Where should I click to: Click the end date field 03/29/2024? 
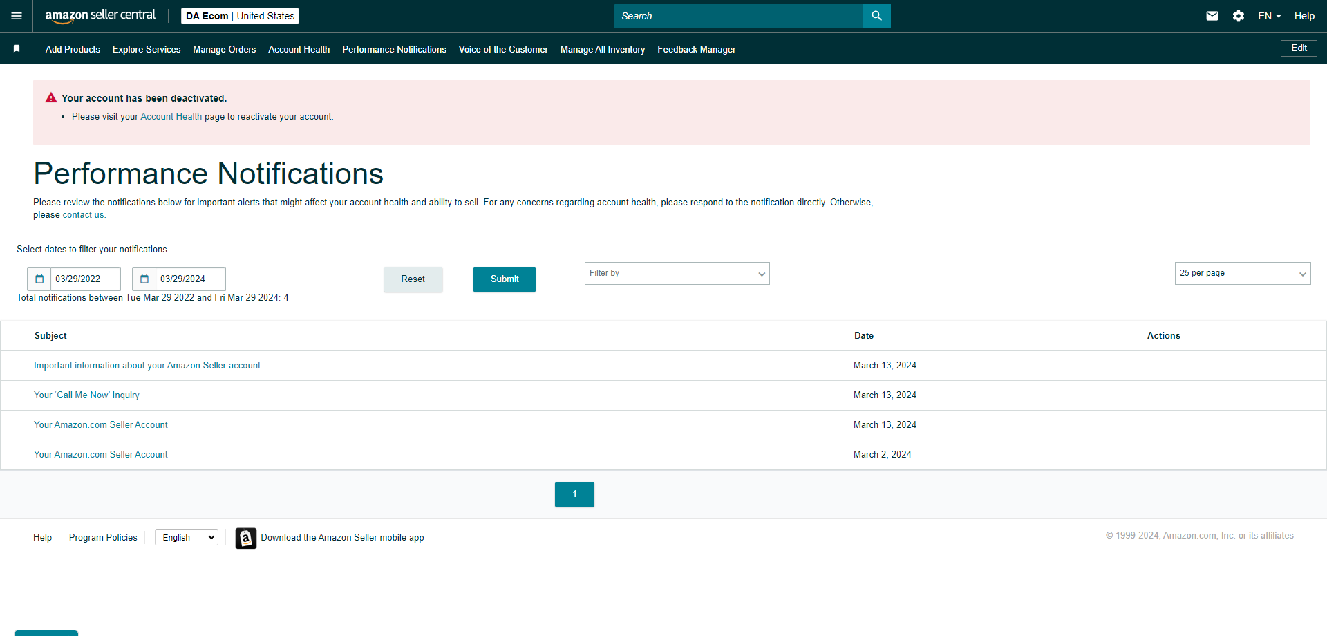coord(191,279)
